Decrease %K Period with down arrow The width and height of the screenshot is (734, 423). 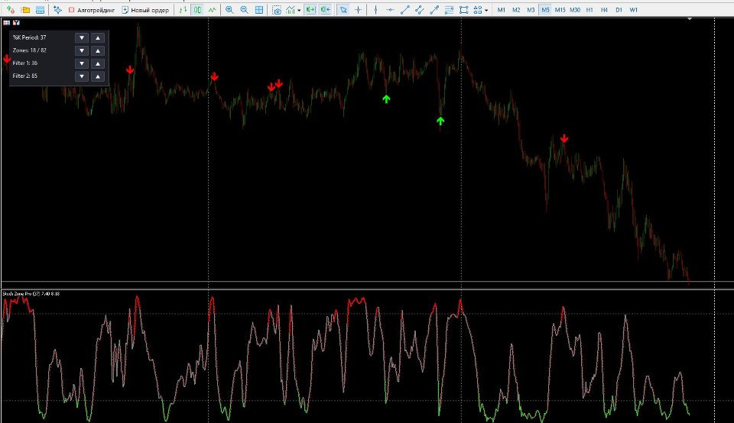82,38
